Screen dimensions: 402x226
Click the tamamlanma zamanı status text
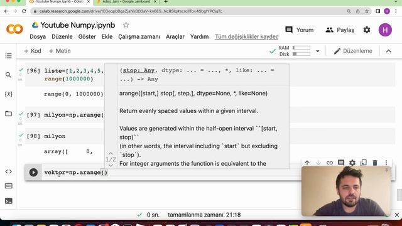click(x=204, y=215)
